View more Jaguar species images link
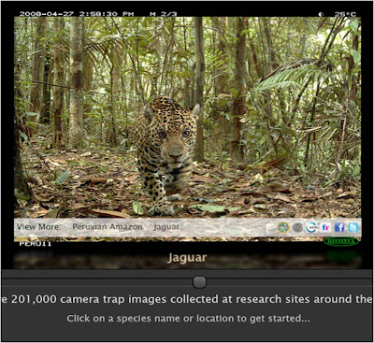 (166, 227)
